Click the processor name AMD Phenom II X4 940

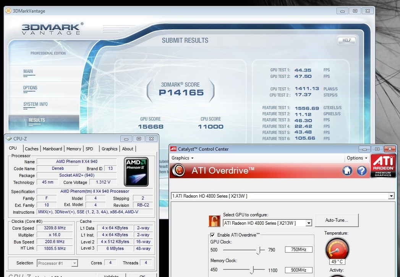pos(77,161)
